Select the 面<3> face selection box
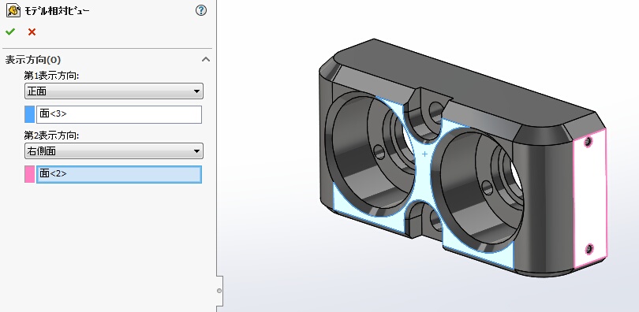 pos(119,114)
